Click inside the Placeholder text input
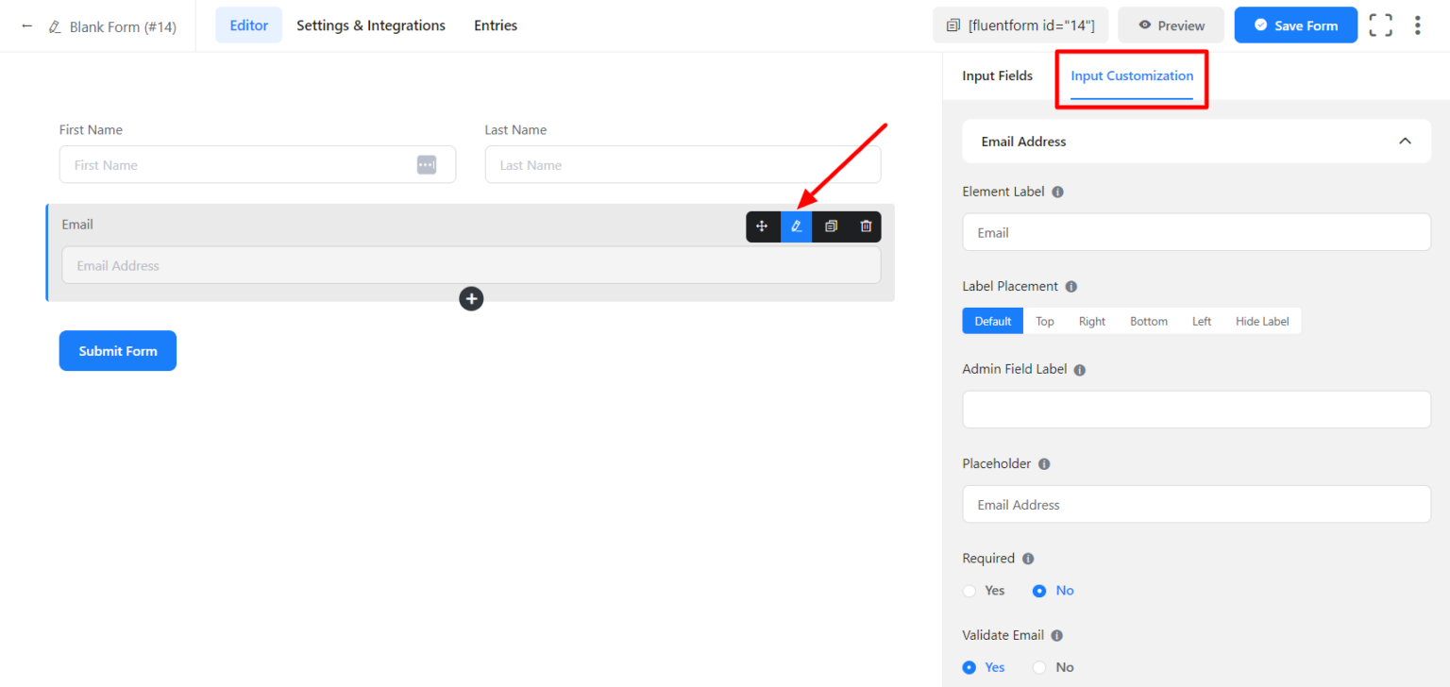This screenshot has width=1450, height=687. pos(1195,504)
